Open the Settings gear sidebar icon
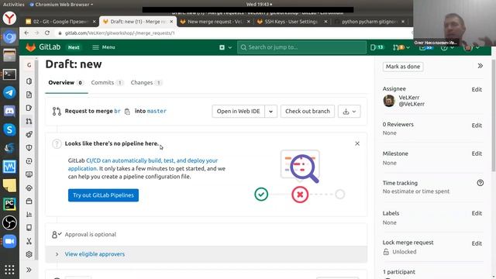 29,254
